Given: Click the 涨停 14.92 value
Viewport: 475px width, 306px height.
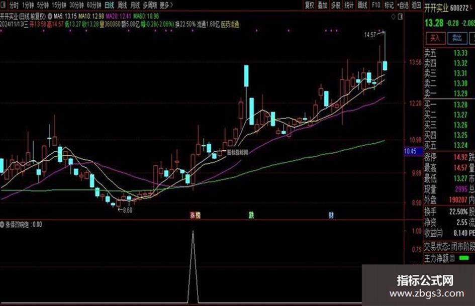Looking at the screenshot, I should pos(460,157).
